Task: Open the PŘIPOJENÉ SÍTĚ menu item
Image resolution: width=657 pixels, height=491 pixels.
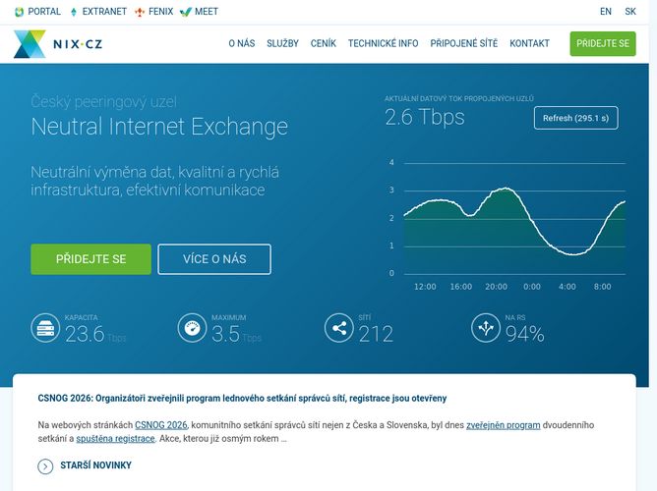Action: [464, 43]
